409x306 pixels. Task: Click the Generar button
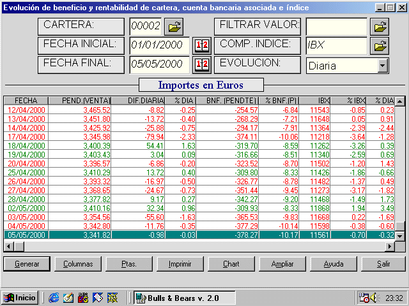[27, 264]
